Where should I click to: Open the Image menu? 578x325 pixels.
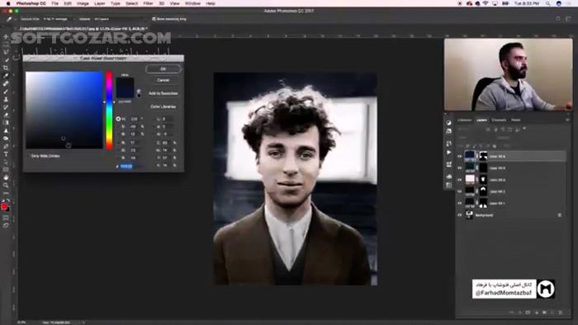click(83, 3)
